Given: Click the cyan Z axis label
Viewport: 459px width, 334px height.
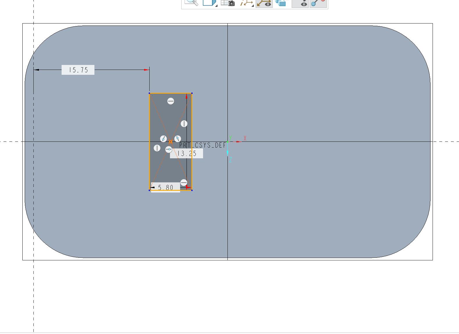Looking at the screenshot, I should coord(230,160).
